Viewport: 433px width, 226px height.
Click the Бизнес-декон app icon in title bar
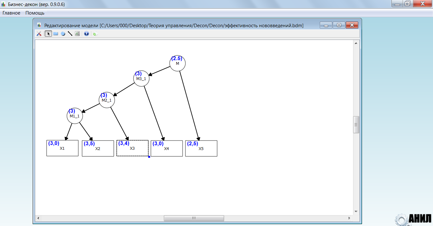point(3,4)
